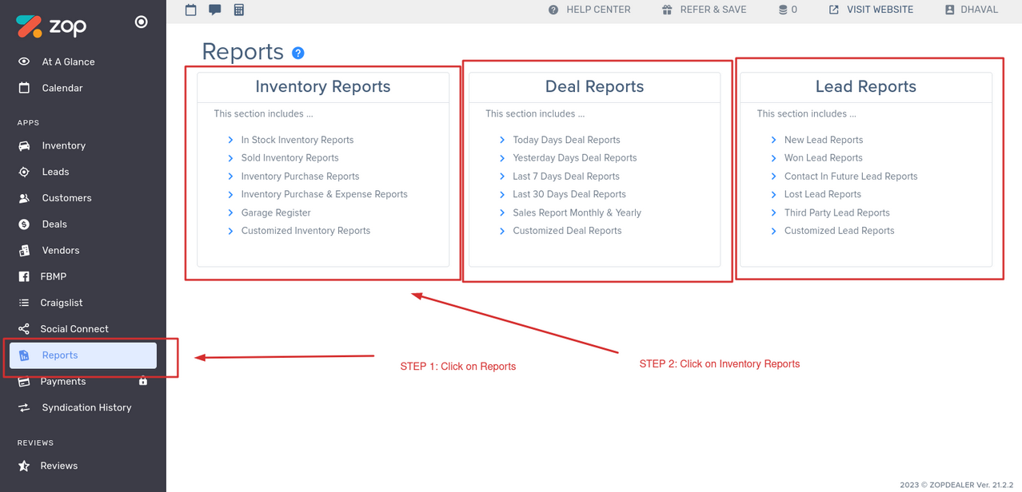This screenshot has width=1022, height=492.
Task: Click chevron beside New Lead Reports
Action: (x=773, y=140)
